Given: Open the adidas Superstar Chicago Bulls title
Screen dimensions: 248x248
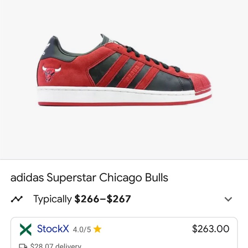Looking at the screenshot, I should (x=89, y=177).
